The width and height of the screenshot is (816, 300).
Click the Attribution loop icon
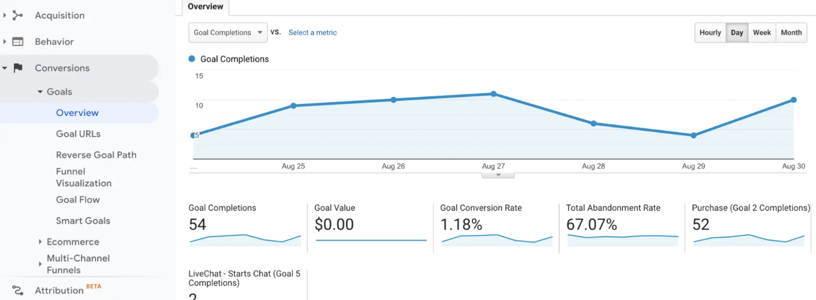pos(18,290)
